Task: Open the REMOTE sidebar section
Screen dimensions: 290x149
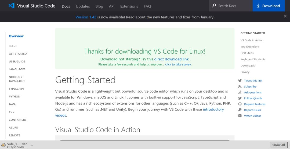Action: [15, 135]
